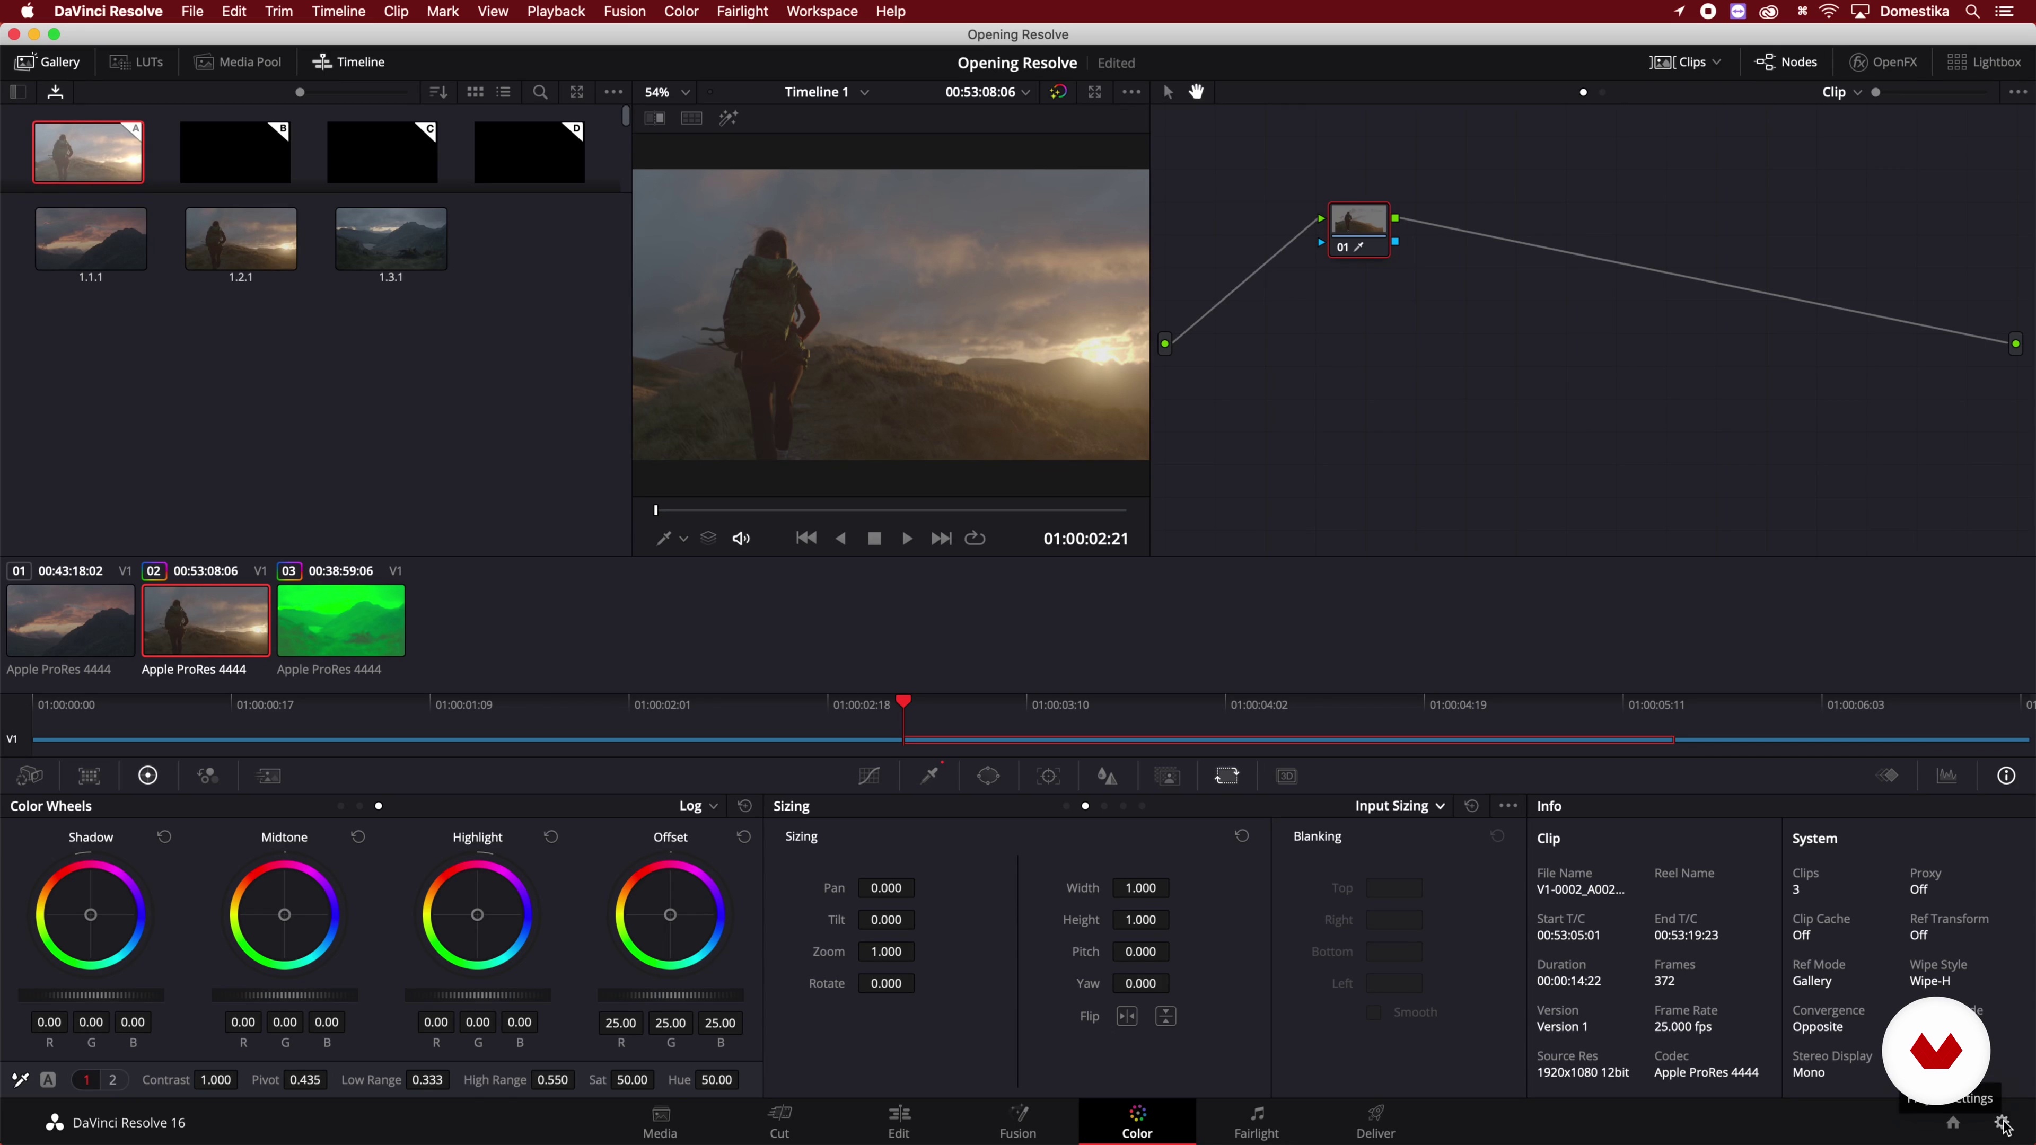Image resolution: width=2036 pixels, height=1145 pixels.
Task: Enable the Smooth blanking checkbox
Action: (x=1374, y=1012)
